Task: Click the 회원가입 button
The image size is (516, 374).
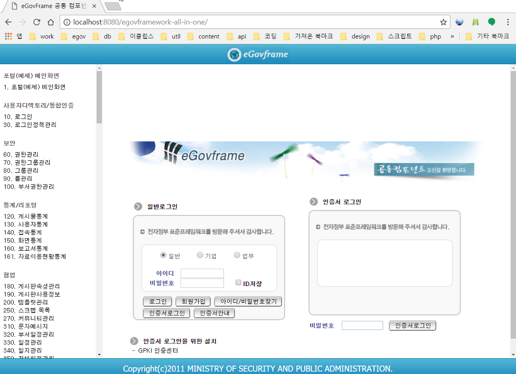Action: pyautogui.click(x=193, y=301)
